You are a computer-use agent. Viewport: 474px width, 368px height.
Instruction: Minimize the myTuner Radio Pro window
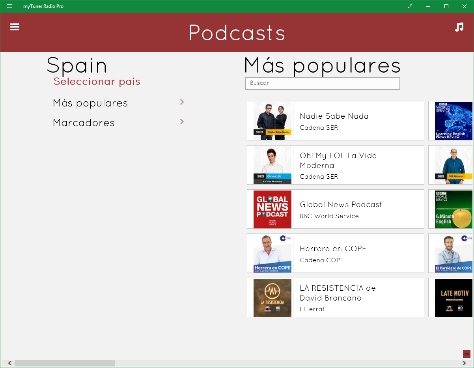(428, 6)
